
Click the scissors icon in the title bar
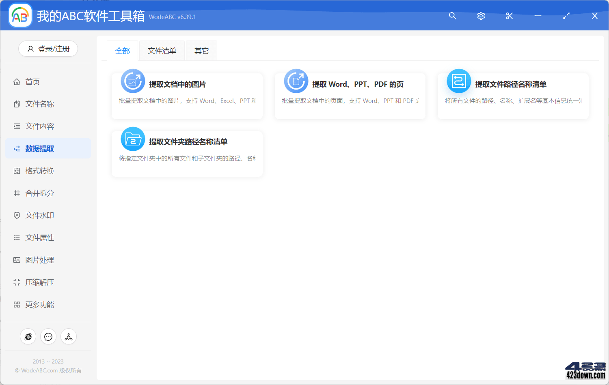[x=509, y=16]
